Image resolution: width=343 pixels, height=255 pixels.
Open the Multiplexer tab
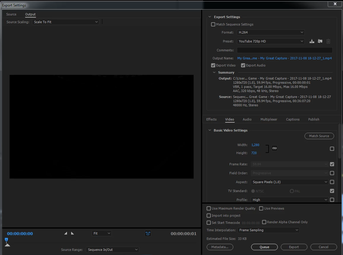(269, 119)
